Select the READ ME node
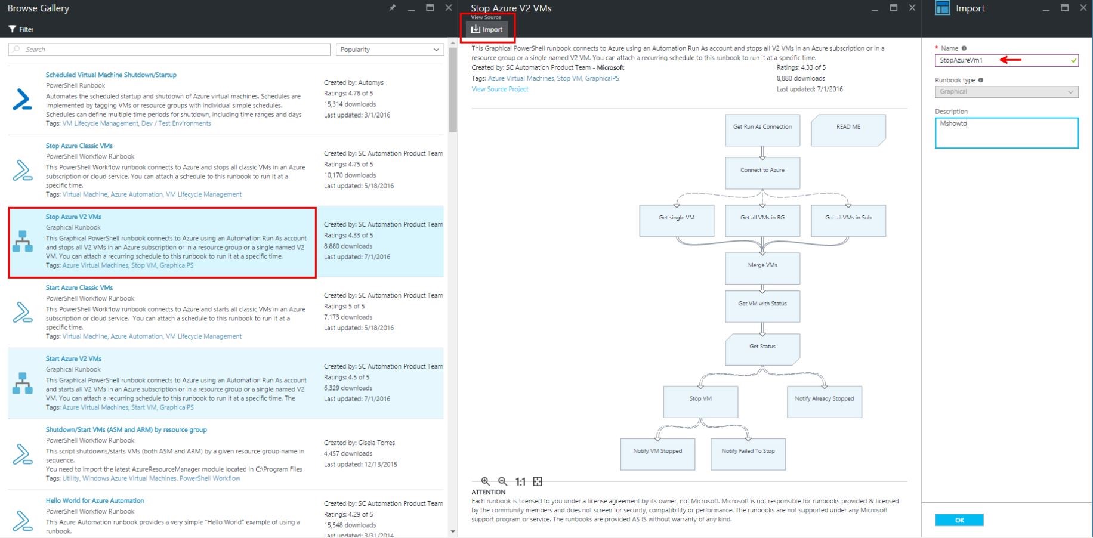The width and height of the screenshot is (1093, 538). pos(848,130)
